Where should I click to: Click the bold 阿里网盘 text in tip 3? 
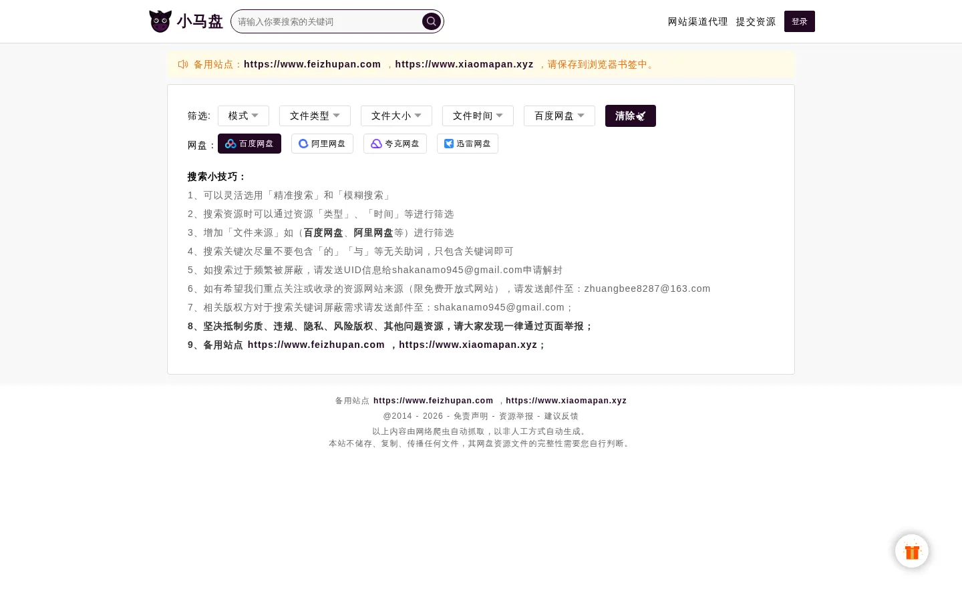373,232
